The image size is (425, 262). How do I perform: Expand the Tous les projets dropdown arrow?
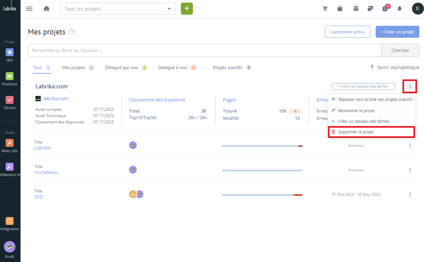169,9
